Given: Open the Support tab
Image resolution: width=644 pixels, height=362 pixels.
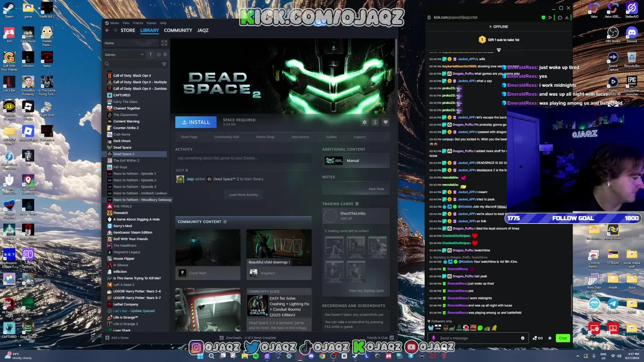Looking at the screenshot, I should (x=359, y=137).
